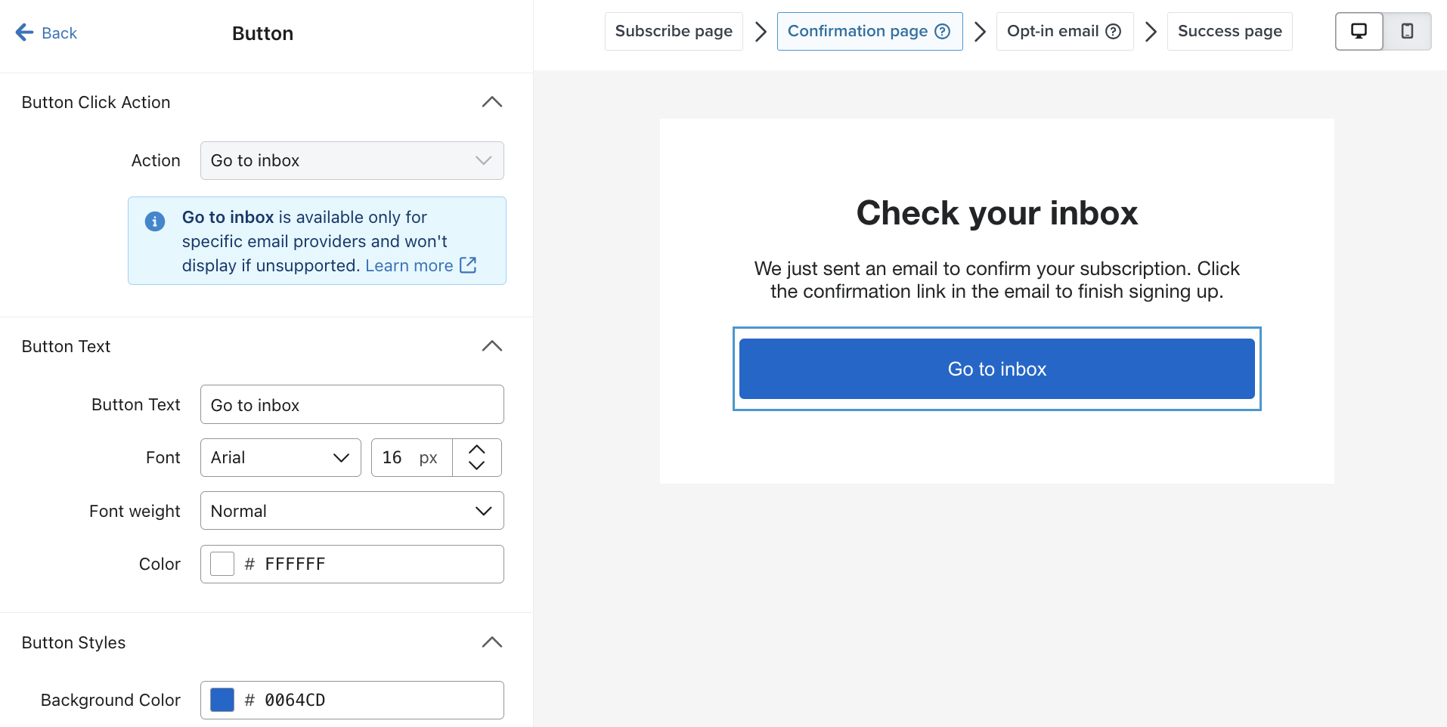Decrease font size with down arrow
The width and height of the screenshot is (1447, 727).
click(x=476, y=466)
